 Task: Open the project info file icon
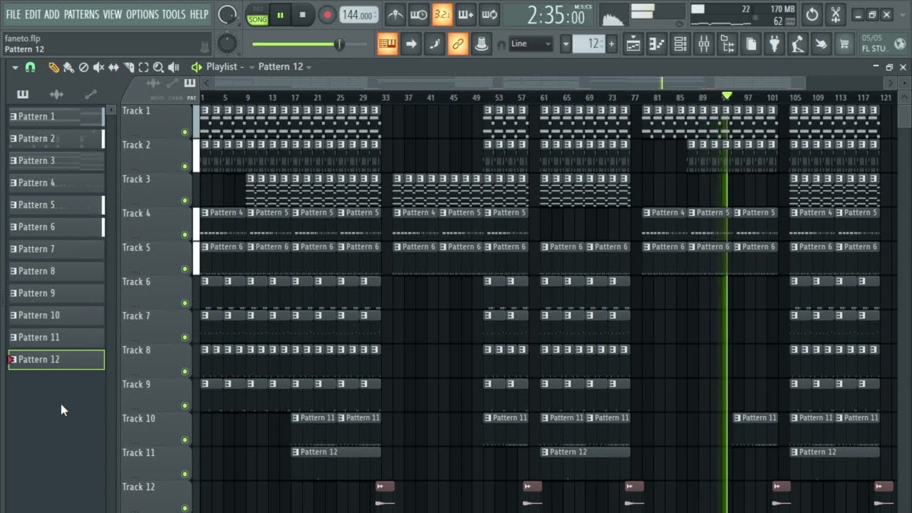751,44
